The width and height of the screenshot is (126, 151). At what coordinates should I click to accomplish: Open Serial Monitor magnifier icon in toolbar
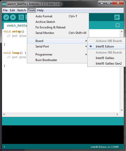[117, 17]
